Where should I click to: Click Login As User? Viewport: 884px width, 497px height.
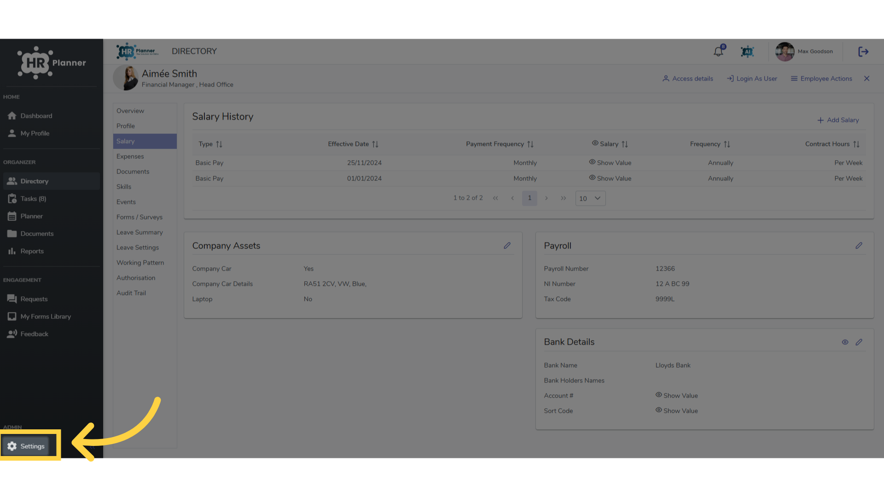[x=752, y=79]
